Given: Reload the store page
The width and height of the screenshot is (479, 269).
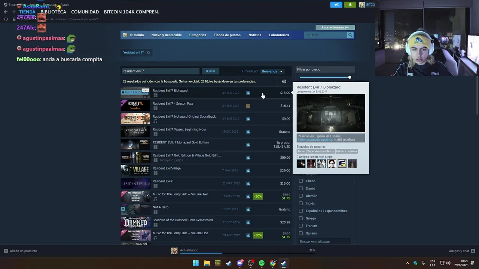Looking at the screenshot, I should point(6,19).
